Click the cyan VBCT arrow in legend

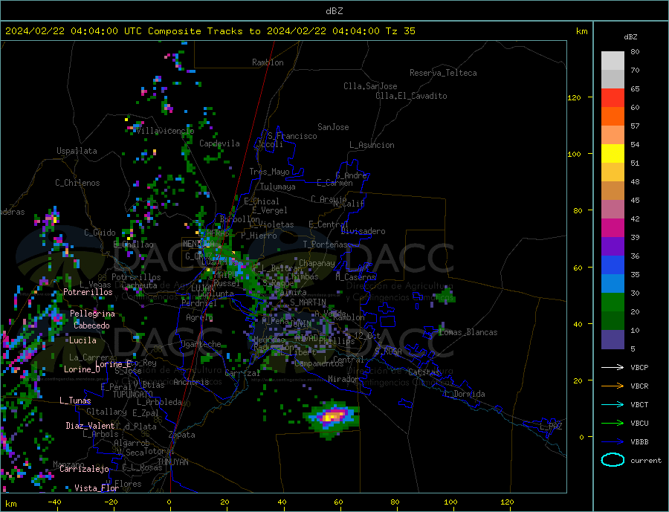(x=613, y=404)
